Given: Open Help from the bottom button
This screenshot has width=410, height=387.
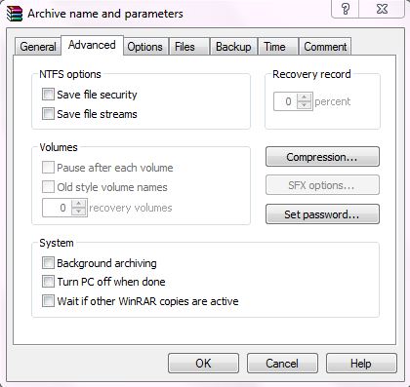Looking at the screenshot, I should pyautogui.click(x=361, y=363).
